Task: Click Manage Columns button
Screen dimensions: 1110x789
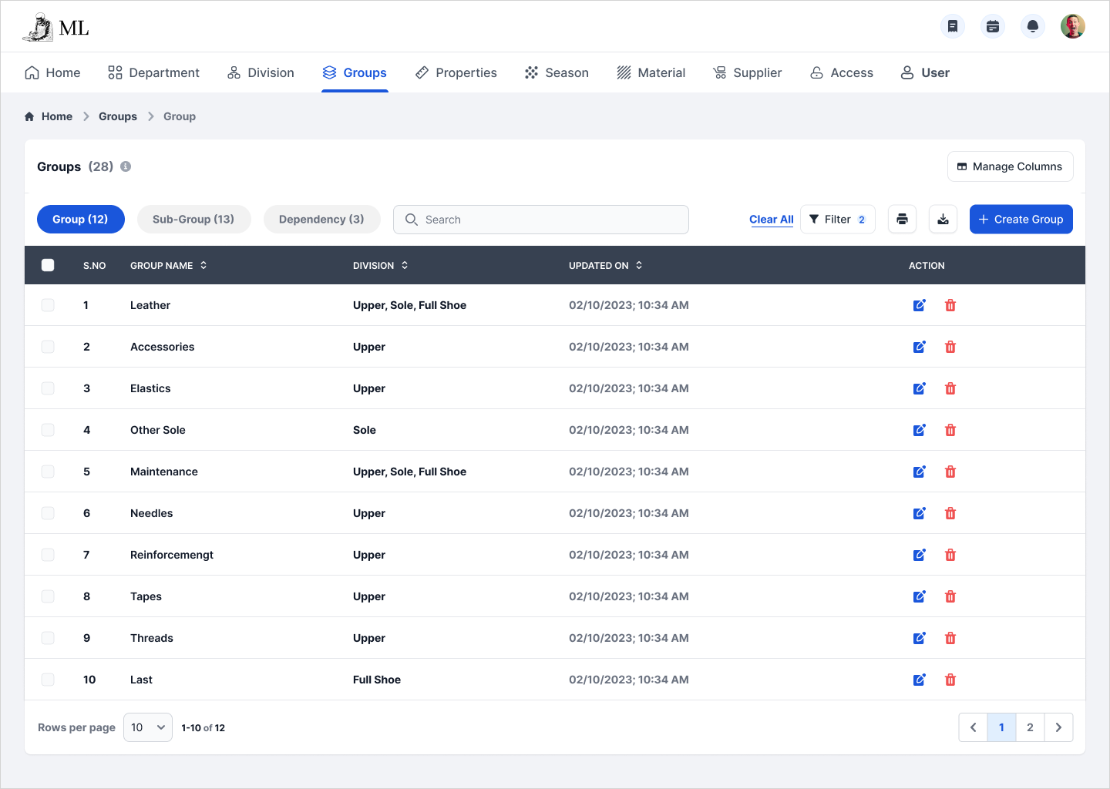Action: 1010,166
